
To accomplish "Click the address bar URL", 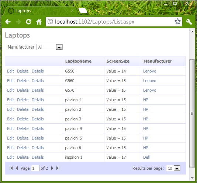I will coord(94,22).
